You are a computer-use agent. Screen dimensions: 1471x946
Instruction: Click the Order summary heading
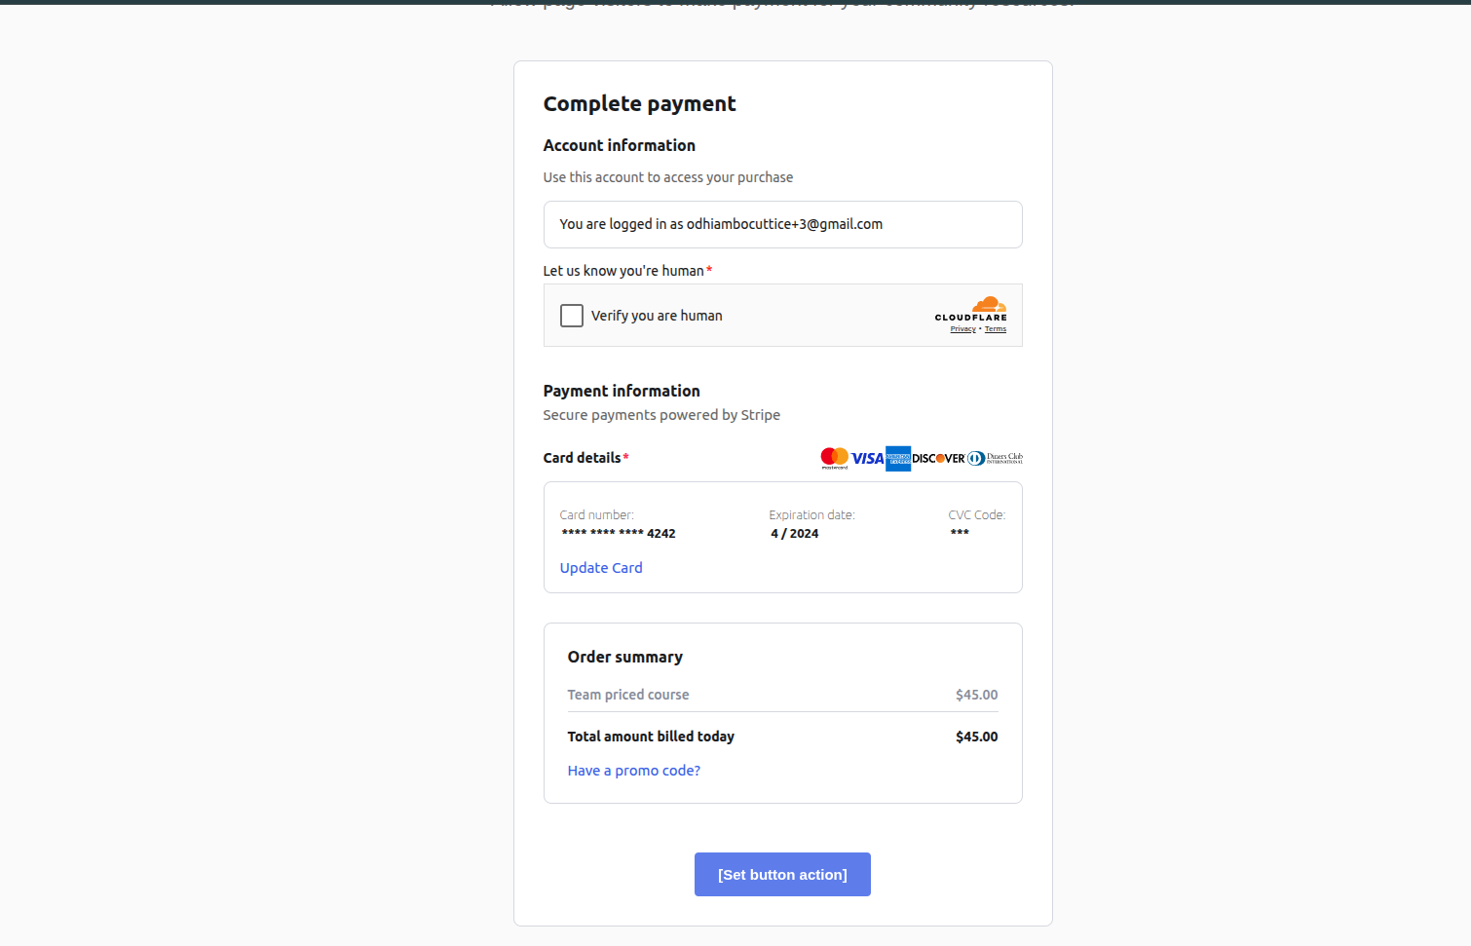pyautogui.click(x=625, y=658)
